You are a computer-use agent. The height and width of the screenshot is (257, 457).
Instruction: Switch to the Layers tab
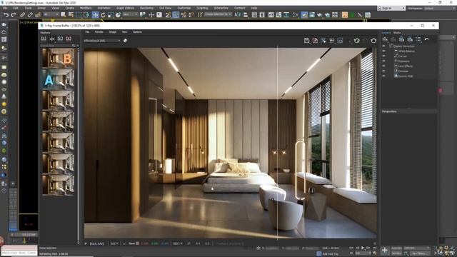tap(386, 33)
